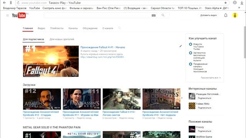Show more bookmarks with the » chevron
This screenshot has height=138, width=246.
point(239,8)
